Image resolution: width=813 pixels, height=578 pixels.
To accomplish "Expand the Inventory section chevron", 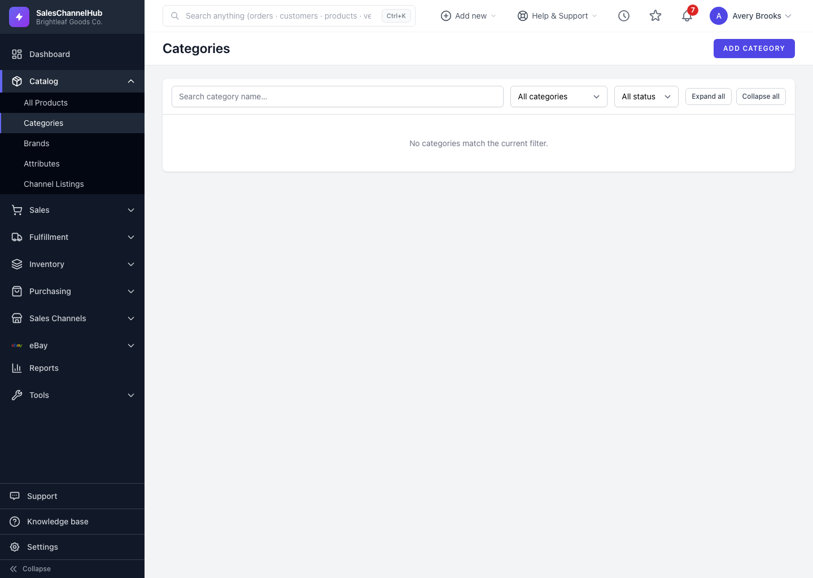I will tap(131, 264).
